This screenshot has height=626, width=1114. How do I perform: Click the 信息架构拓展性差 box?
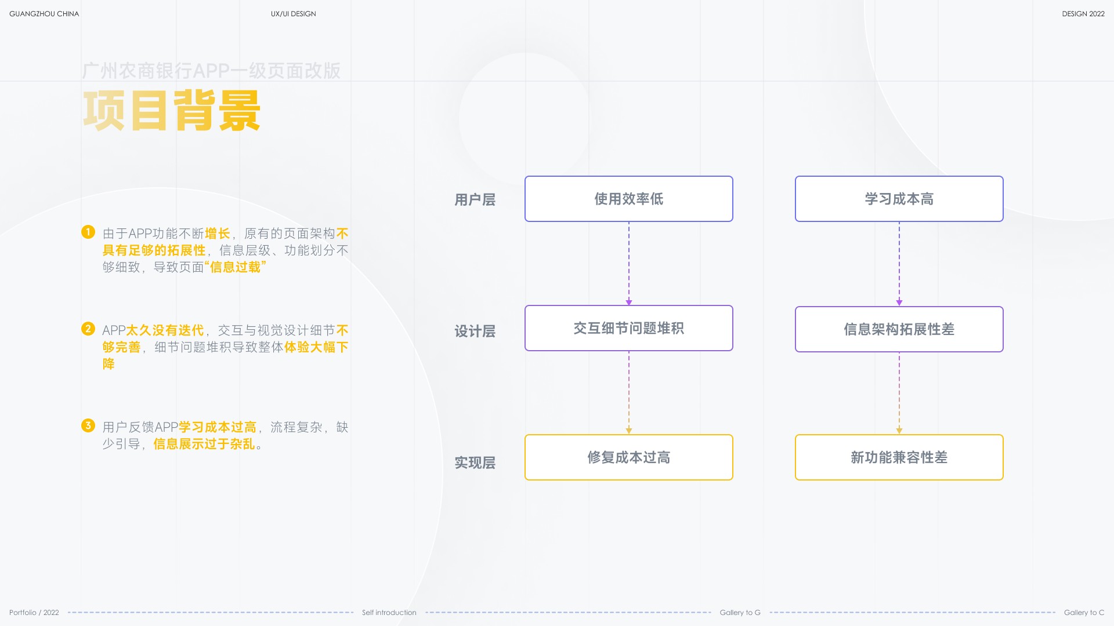click(x=899, y=329)
